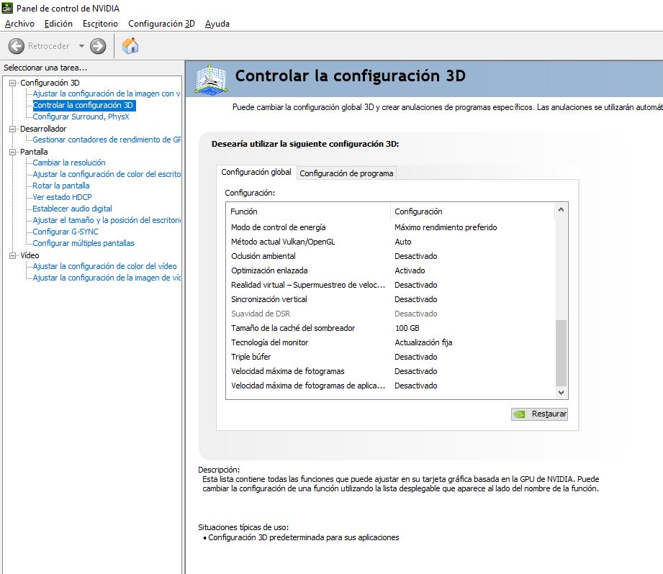Open Cambiar la resolución
The width and height of the screenshot is (663, 574).
click(x=69, y=163)
